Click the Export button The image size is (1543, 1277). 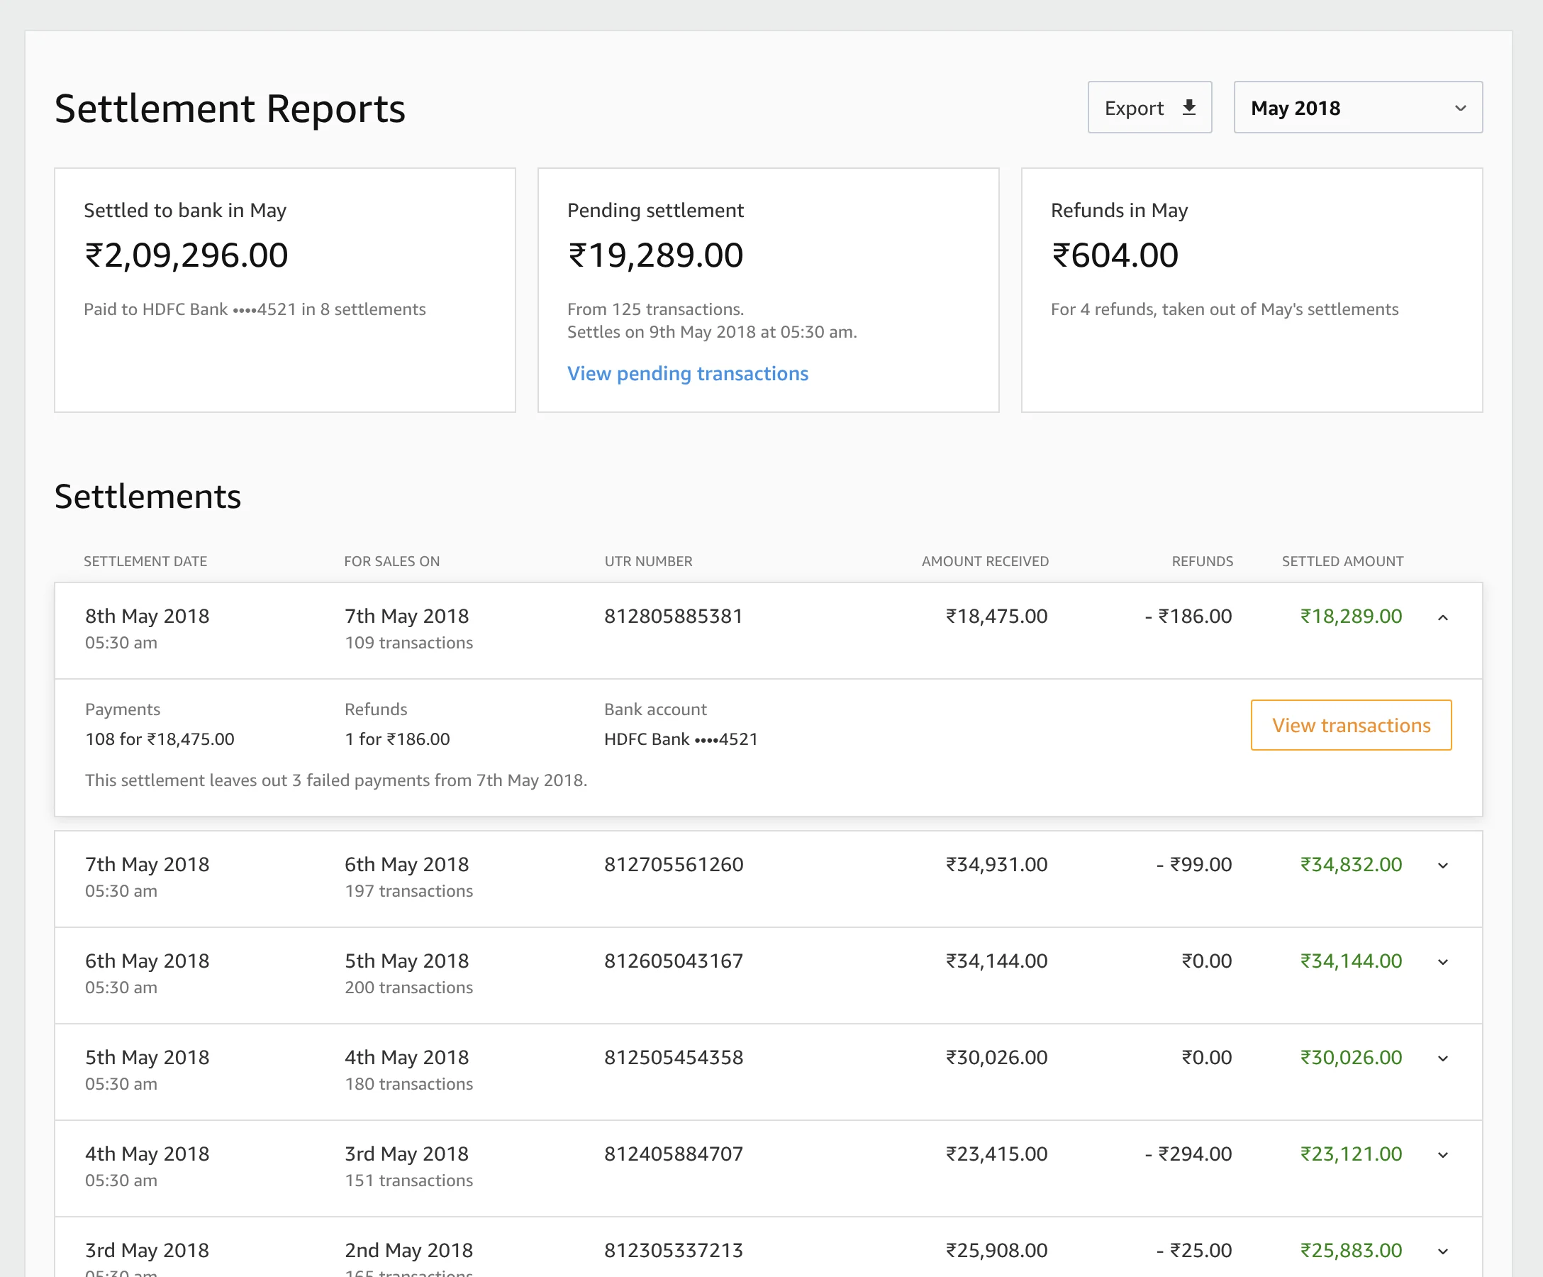pos(1149,107)
